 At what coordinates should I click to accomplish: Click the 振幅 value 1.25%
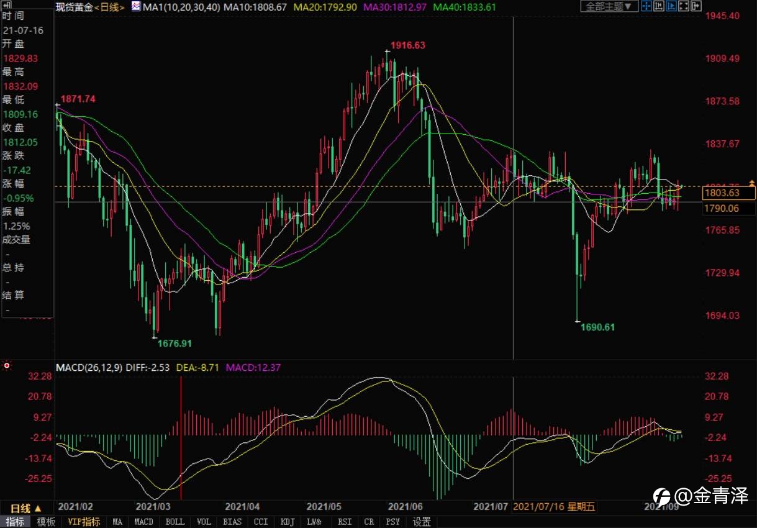coord(16,226)
